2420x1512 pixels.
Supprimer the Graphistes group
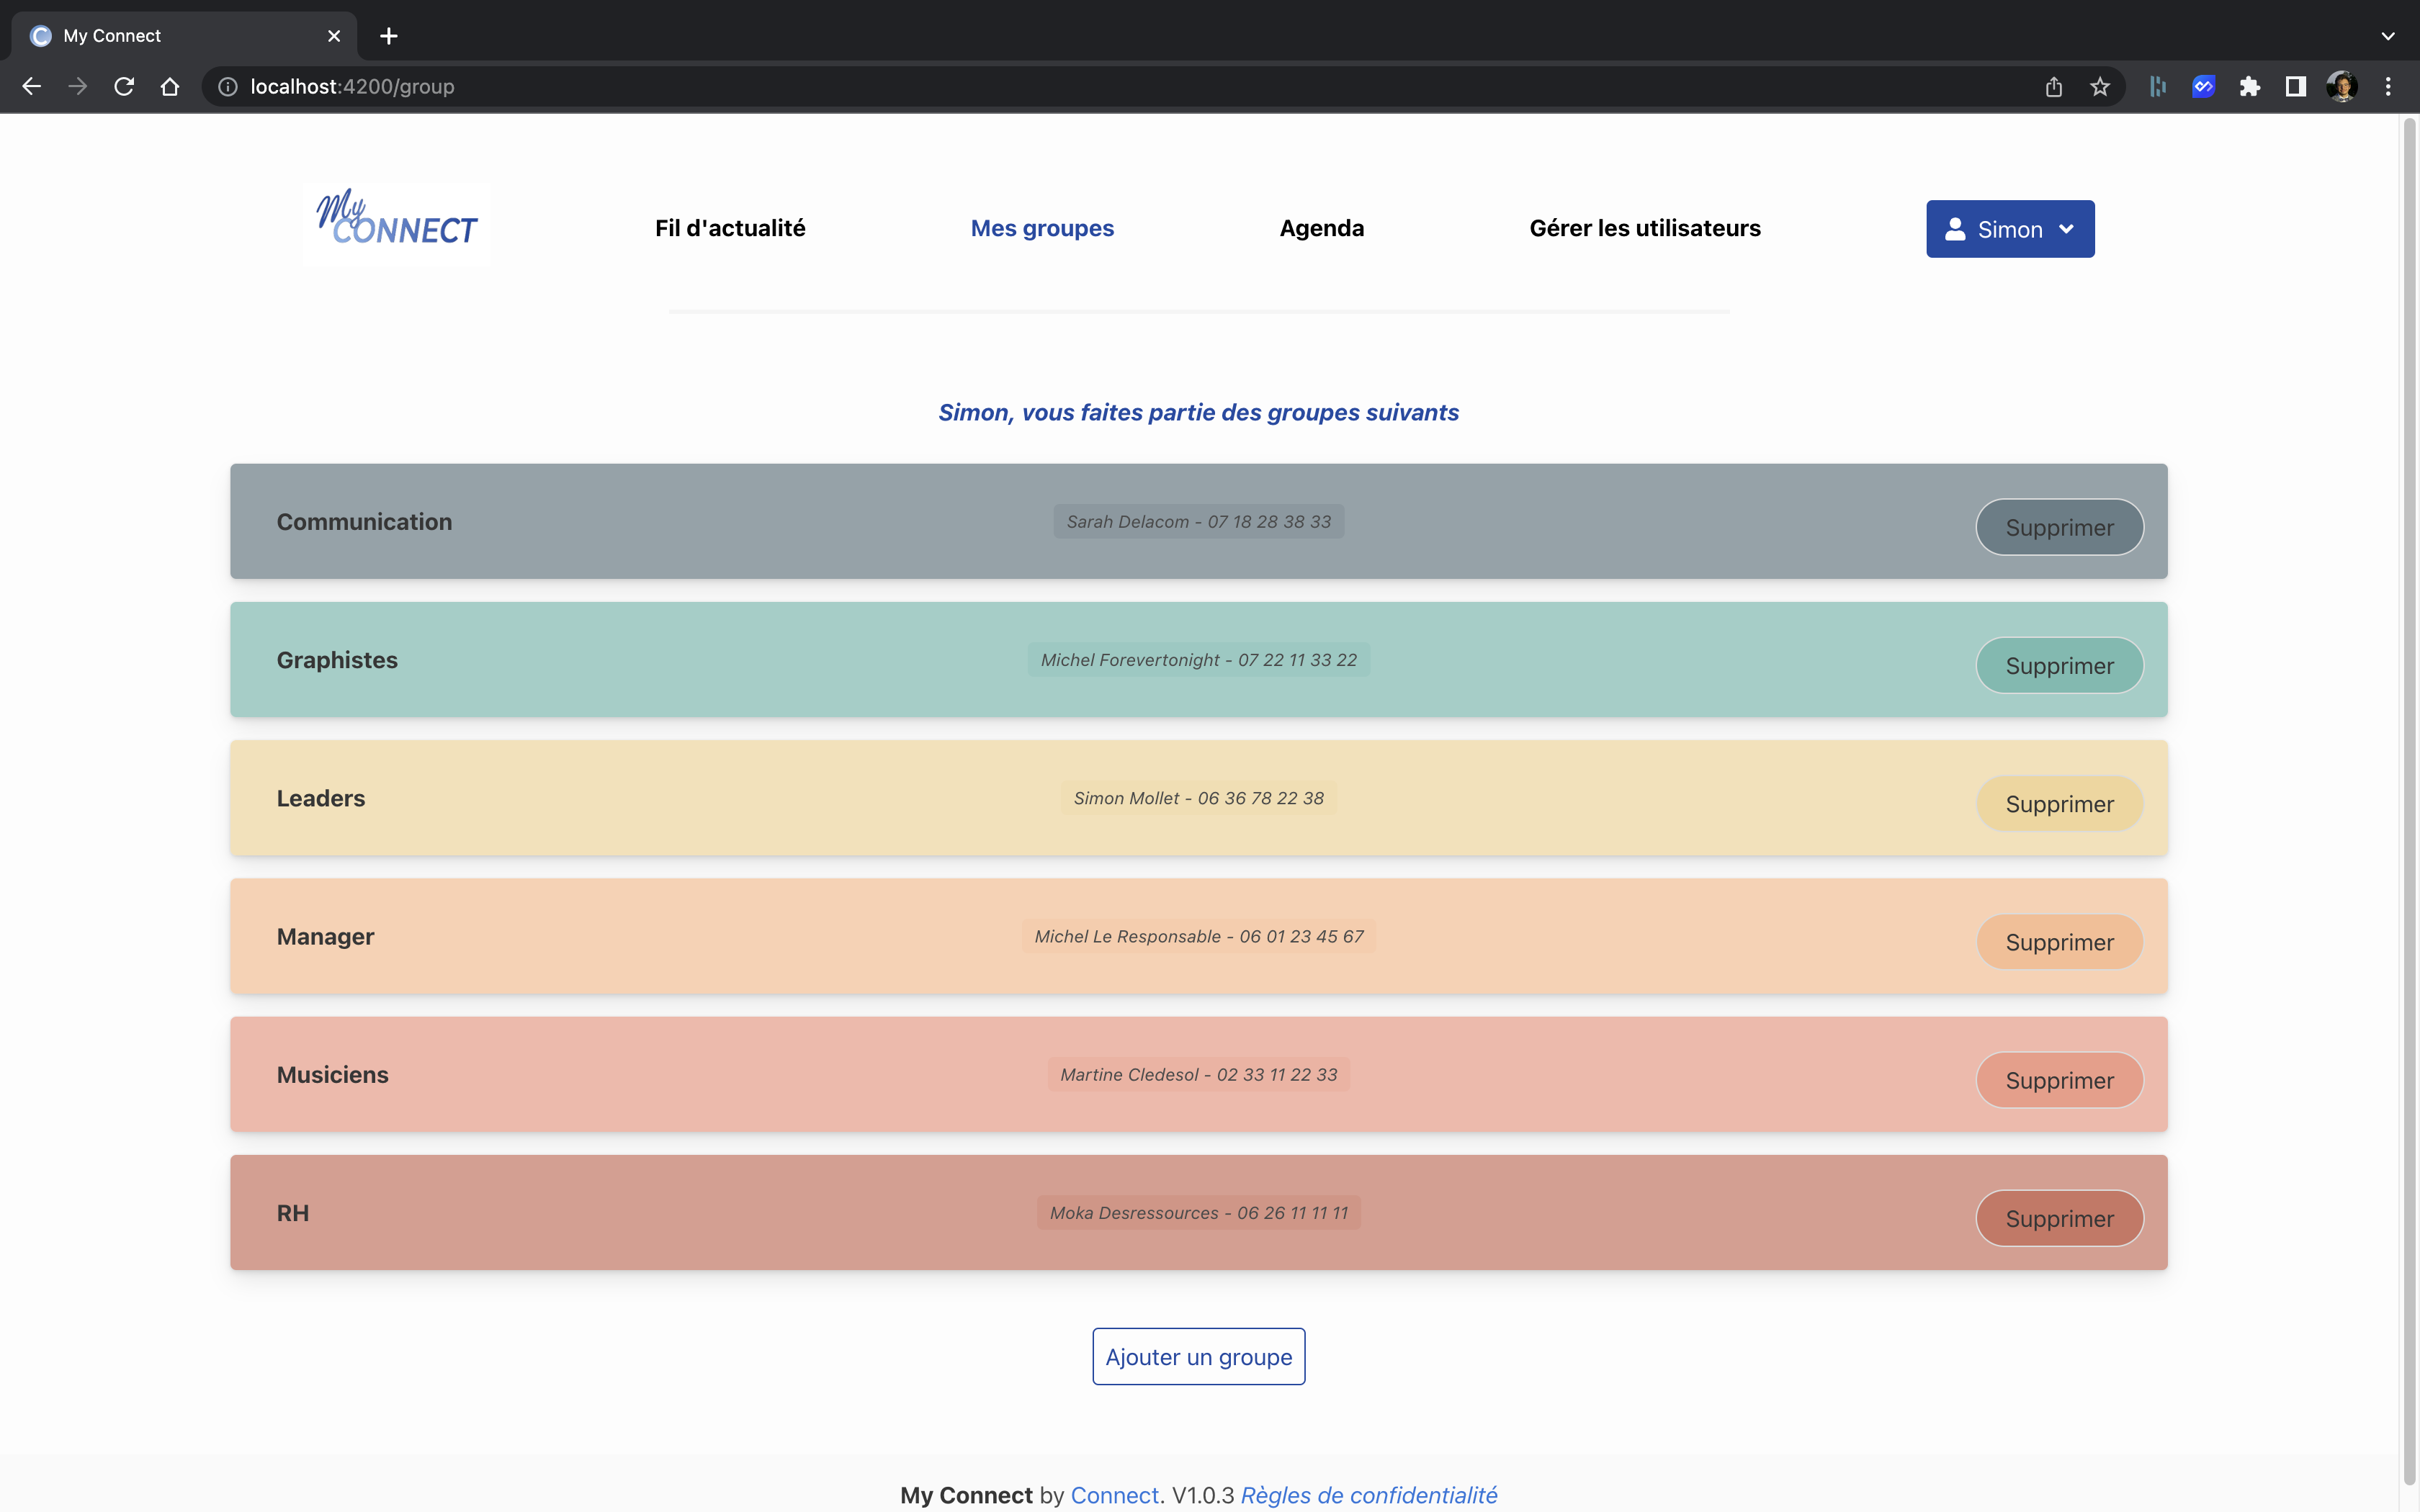2059,664
